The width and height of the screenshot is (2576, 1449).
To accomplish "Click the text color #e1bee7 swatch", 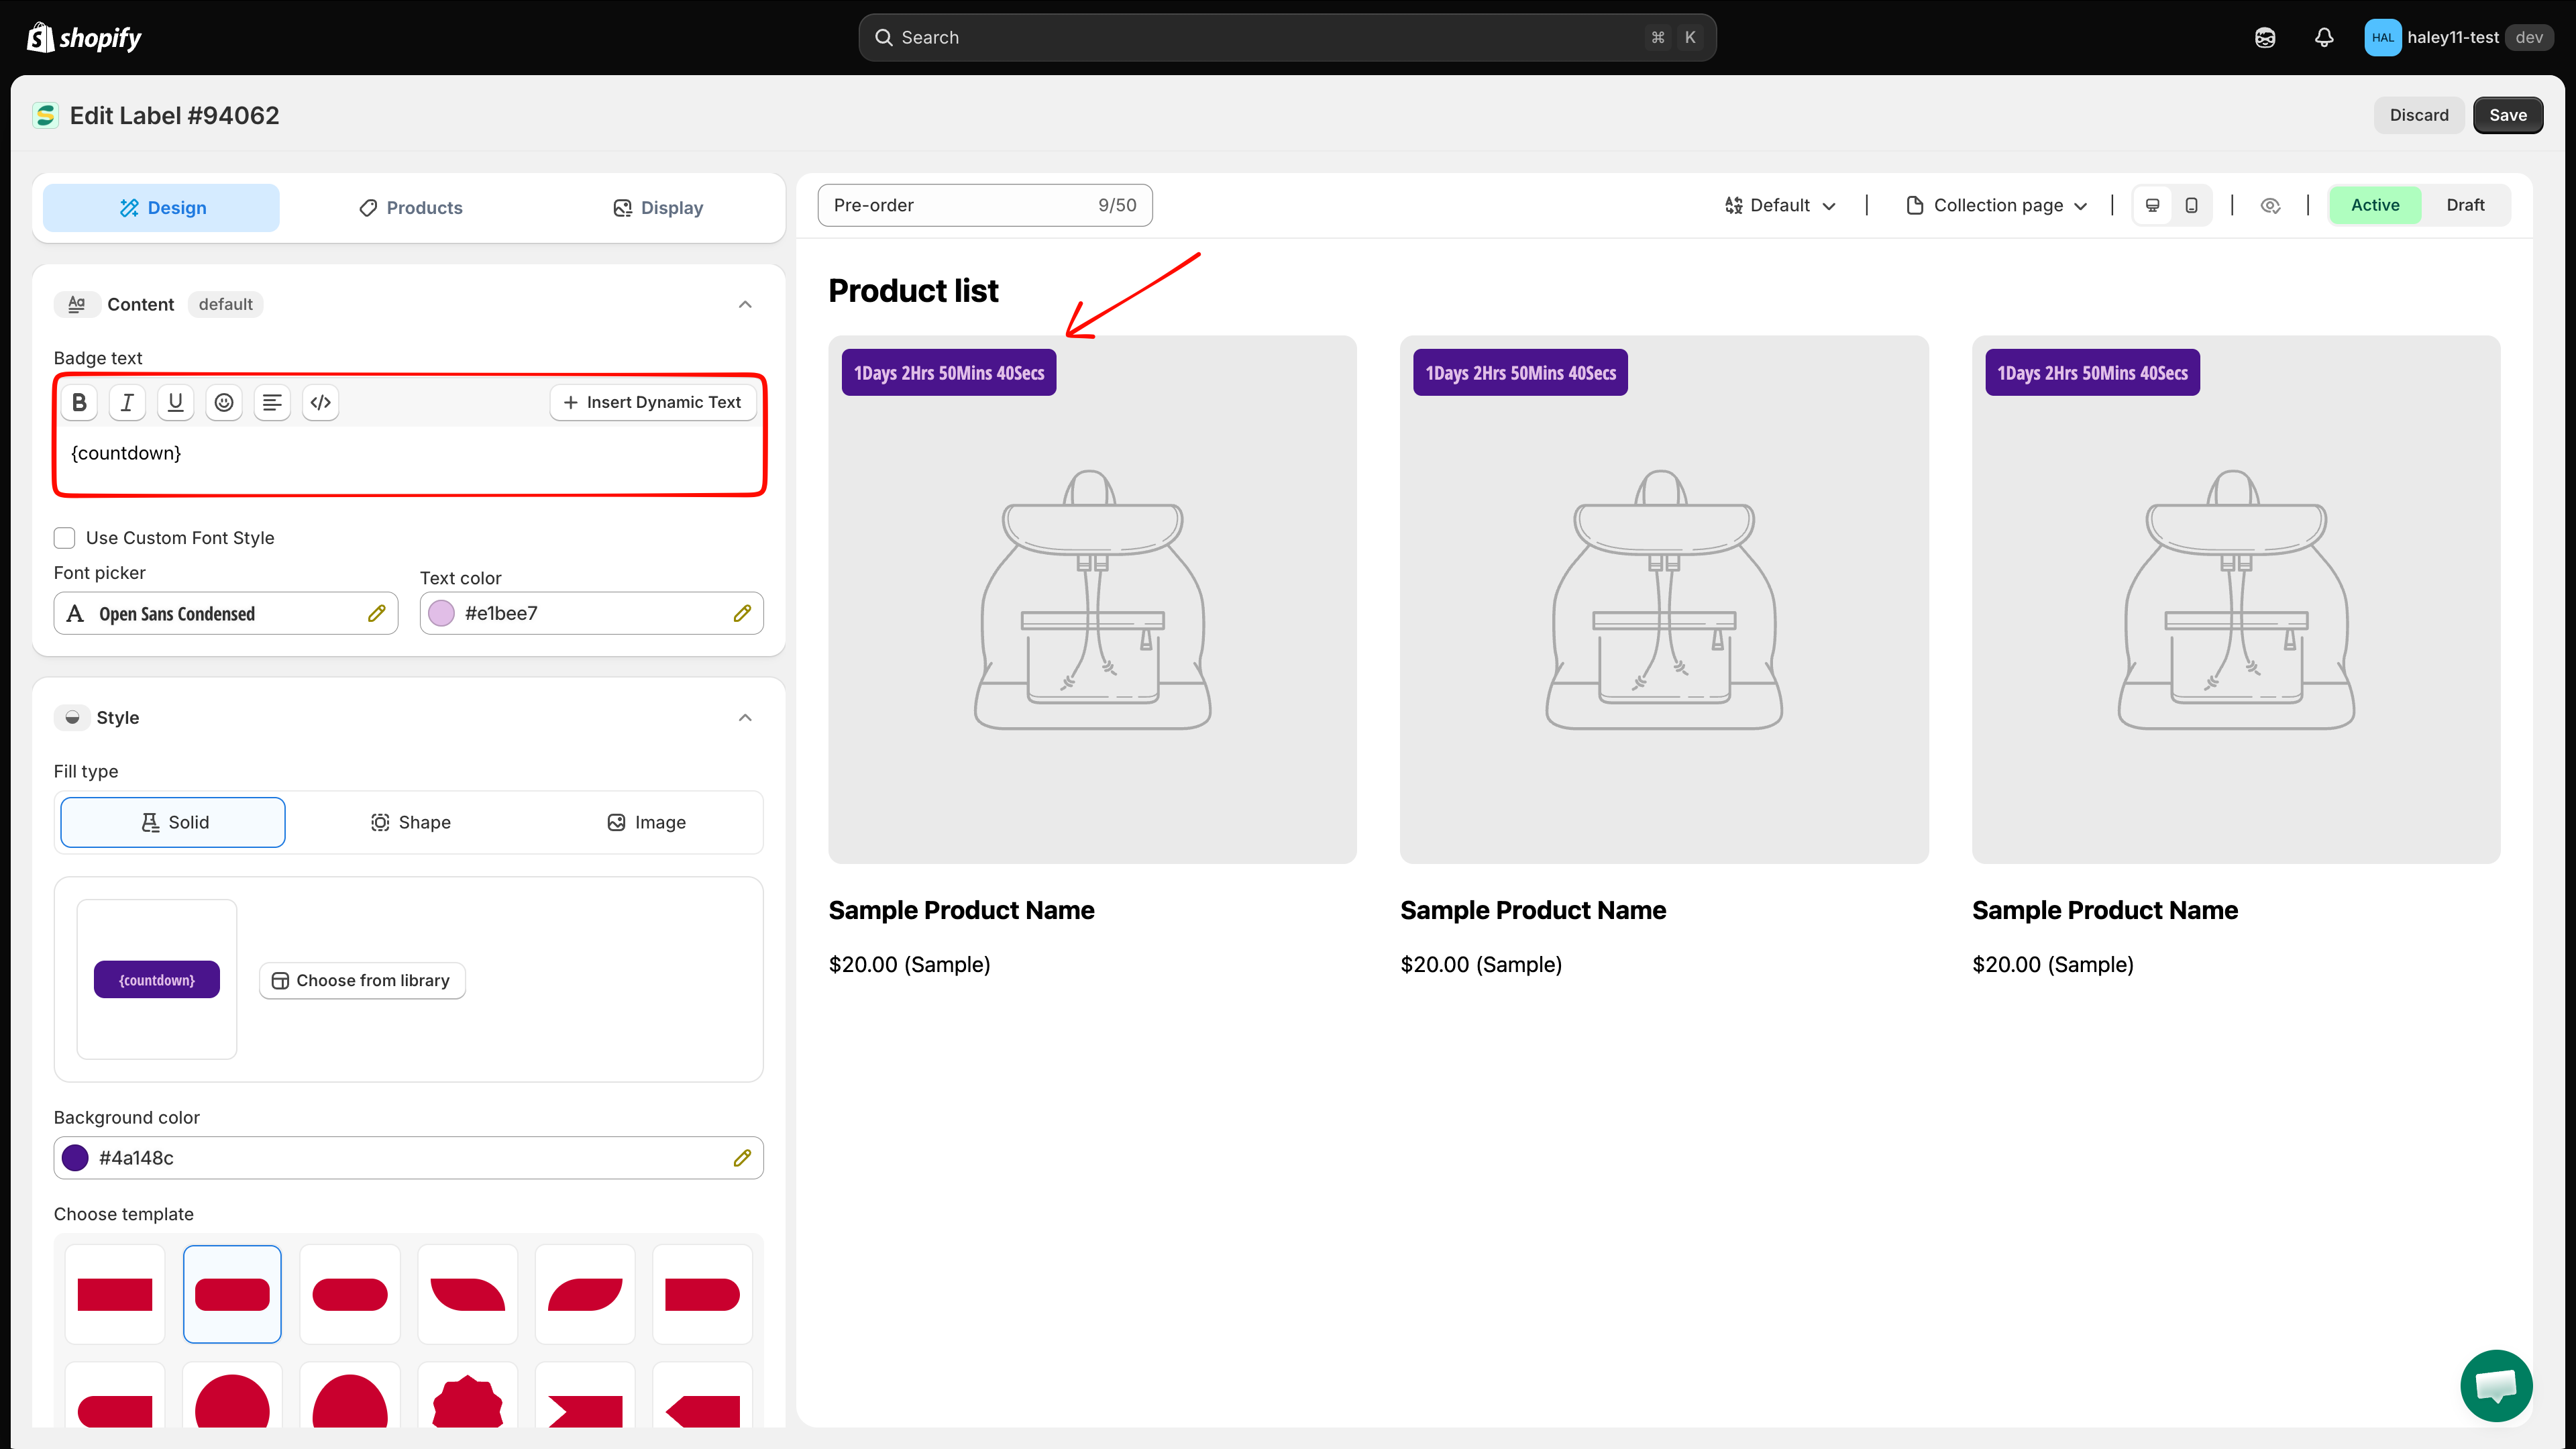I will tap(441, 613).
